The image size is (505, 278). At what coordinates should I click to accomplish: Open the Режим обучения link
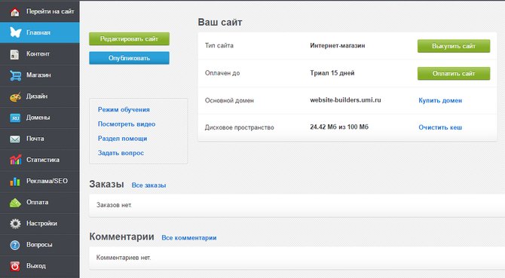[x=124, y=110]
